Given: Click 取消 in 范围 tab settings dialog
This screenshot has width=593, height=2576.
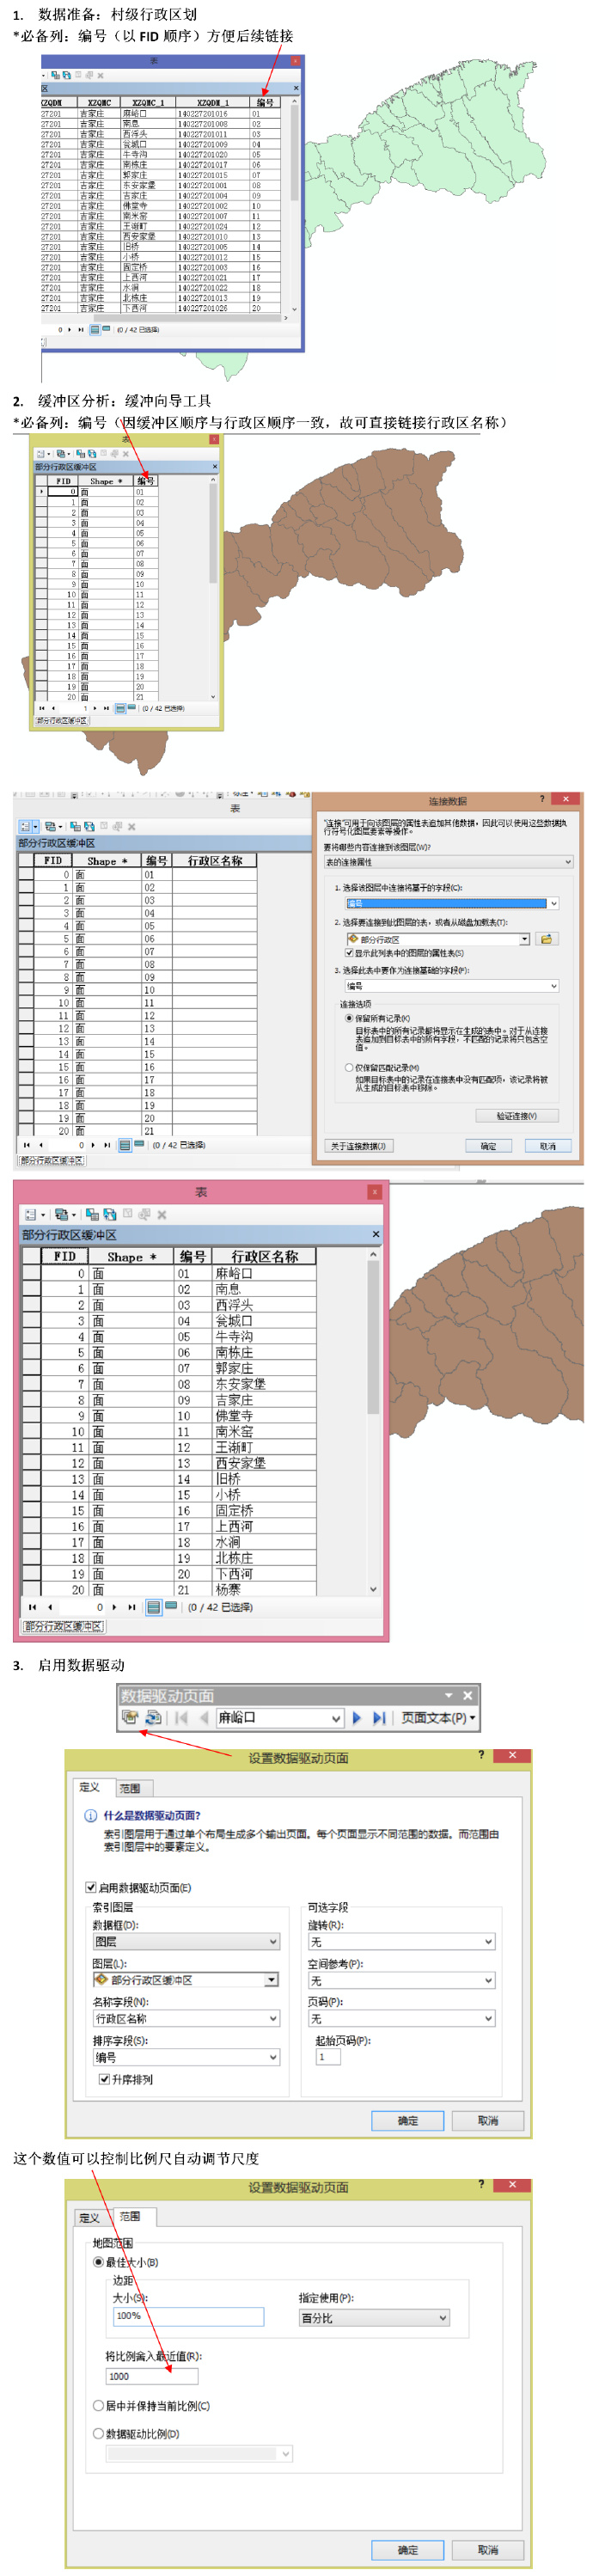Looking at the screenshot, I should [x=488, y=2549].
